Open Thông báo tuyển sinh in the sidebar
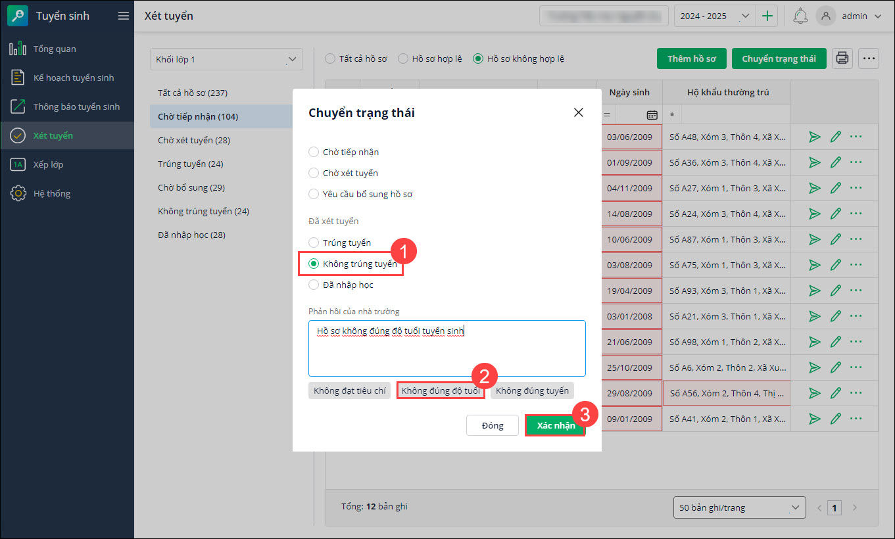Viewport: 895px width, 539px height. point(67,106)
